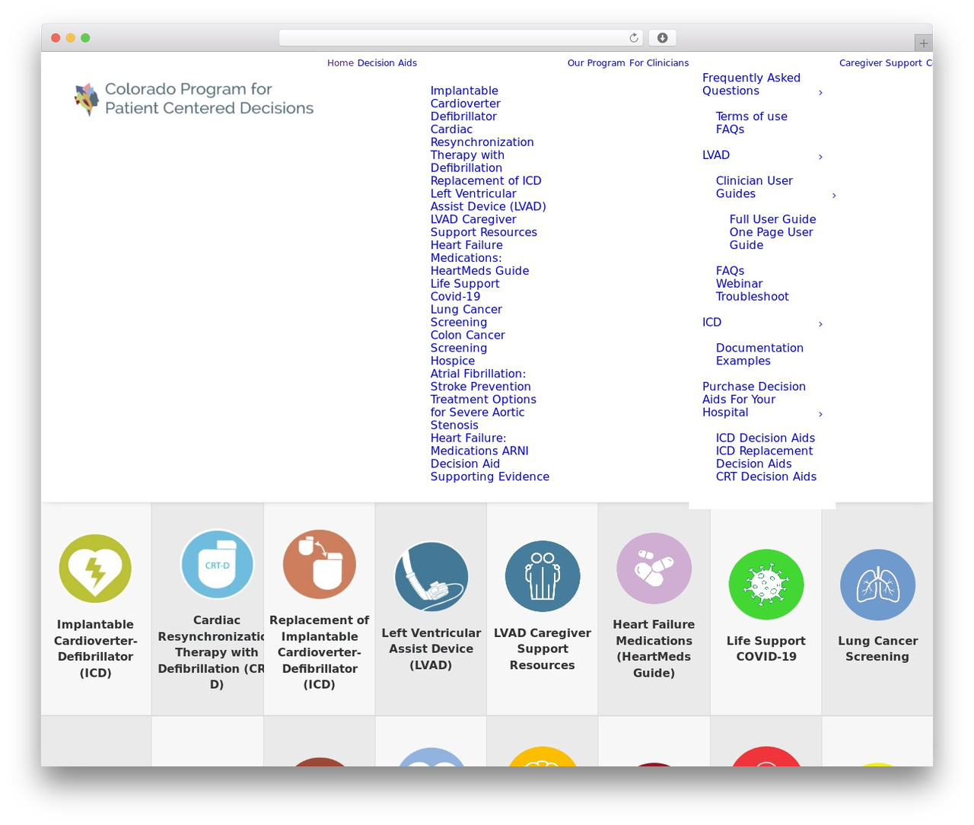Open ICD Replacement Decision Aids link
The width and height of the screenshot is (974, 825).
point(765,457)
